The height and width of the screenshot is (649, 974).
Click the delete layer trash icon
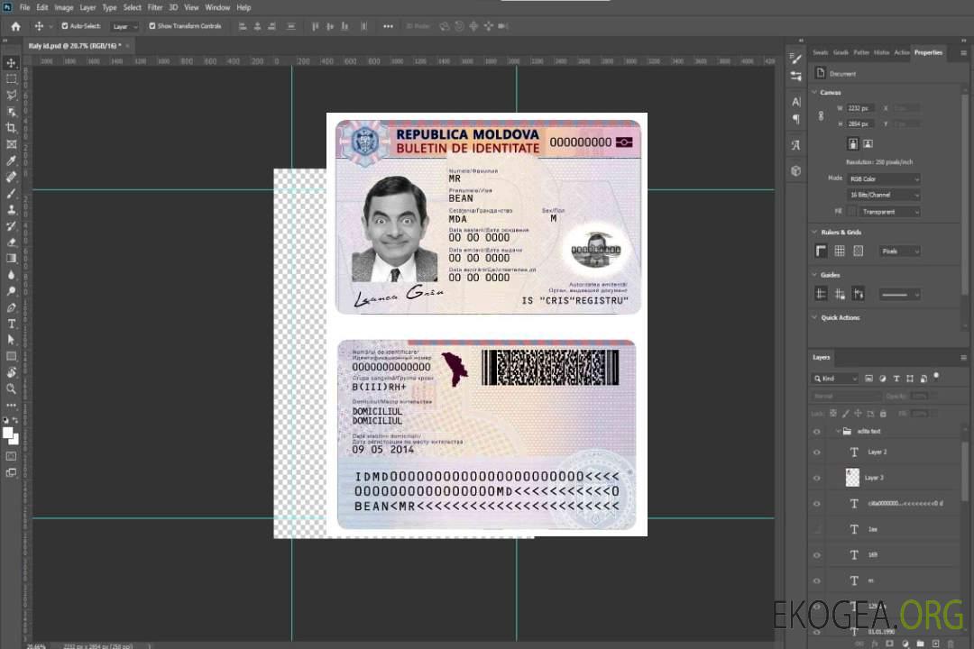click(x=951, y=644)
